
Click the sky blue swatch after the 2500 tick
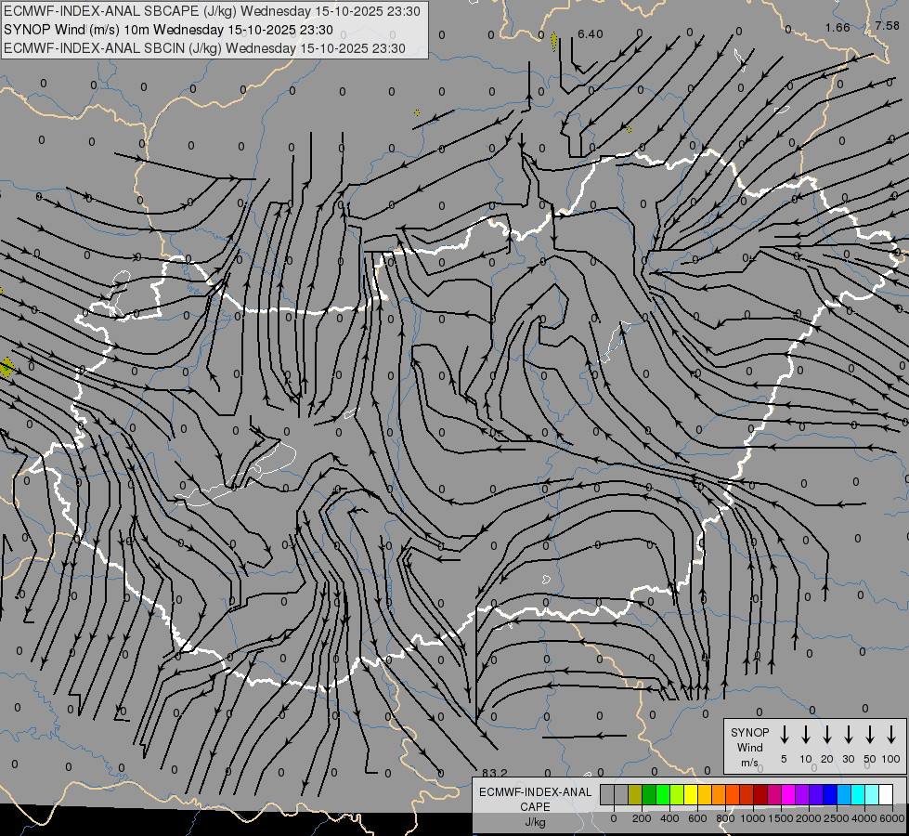tap(845, 794)
